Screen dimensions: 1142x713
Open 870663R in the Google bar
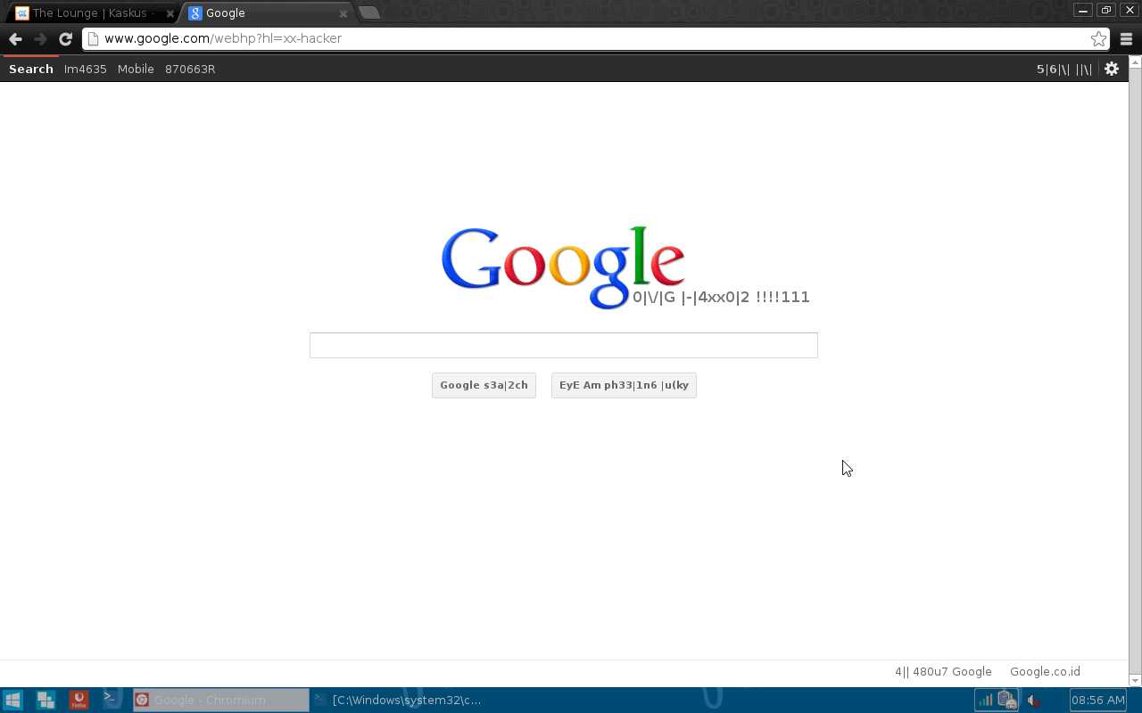click(x=190, y=69)
